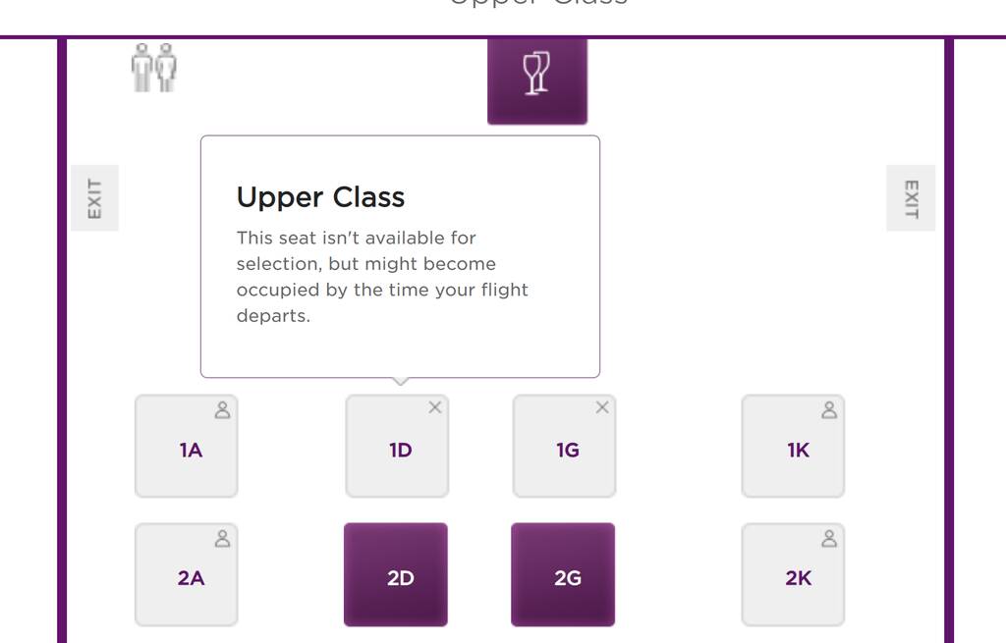
Task: Click the occupied person icon on 1K
Action: pos(829,409)
